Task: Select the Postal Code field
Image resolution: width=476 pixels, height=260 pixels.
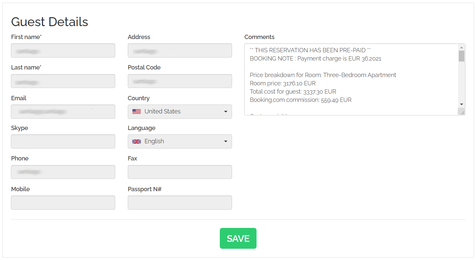Action: tap(180, 81)
